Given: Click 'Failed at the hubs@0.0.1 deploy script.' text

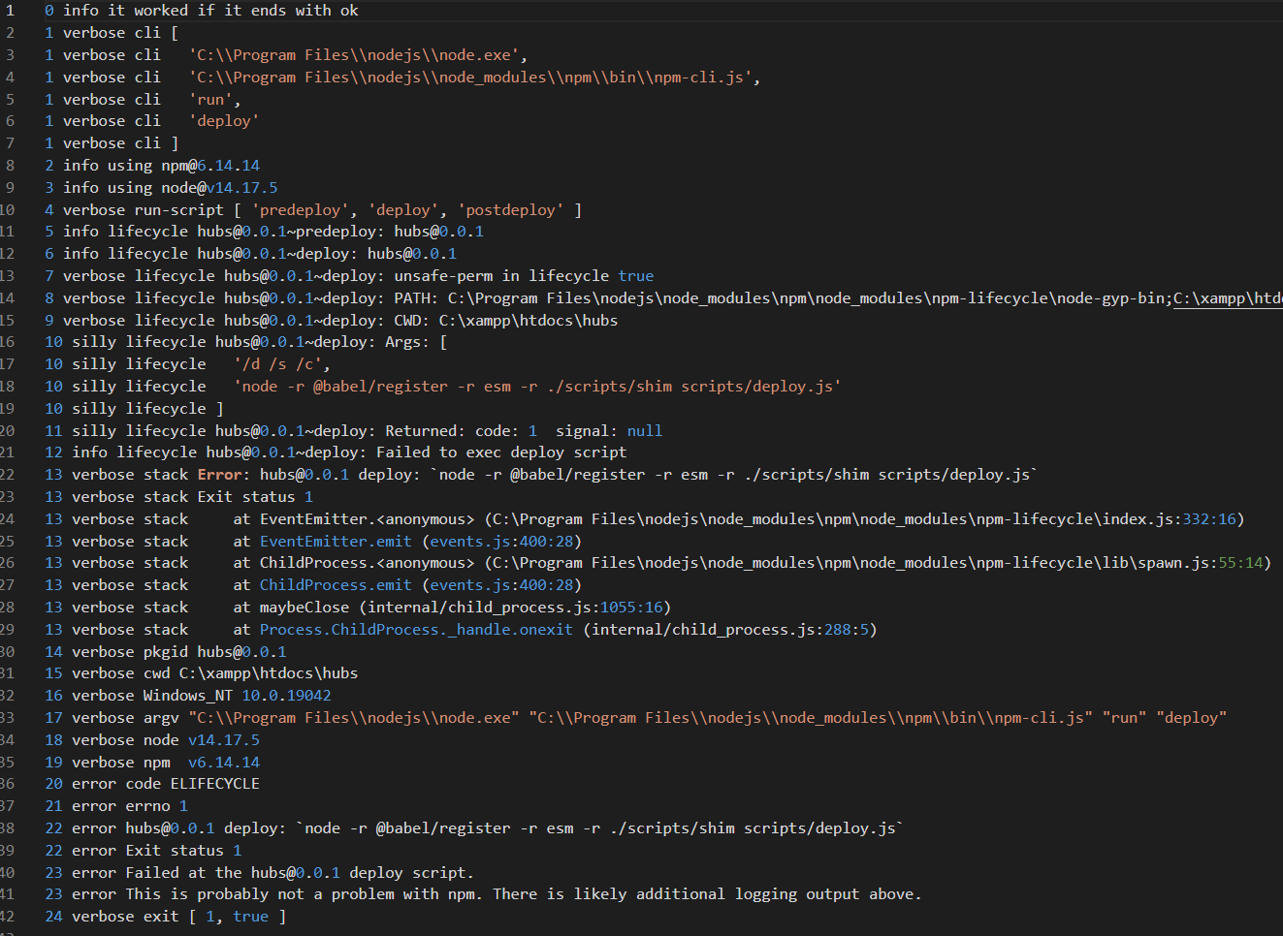Looking at the screenshot, I should point(300,873).
